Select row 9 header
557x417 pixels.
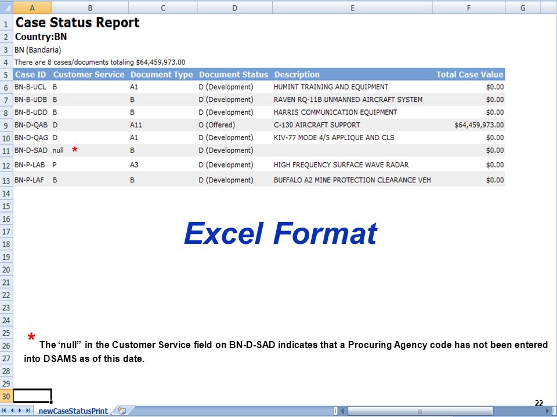click(6, 125)
